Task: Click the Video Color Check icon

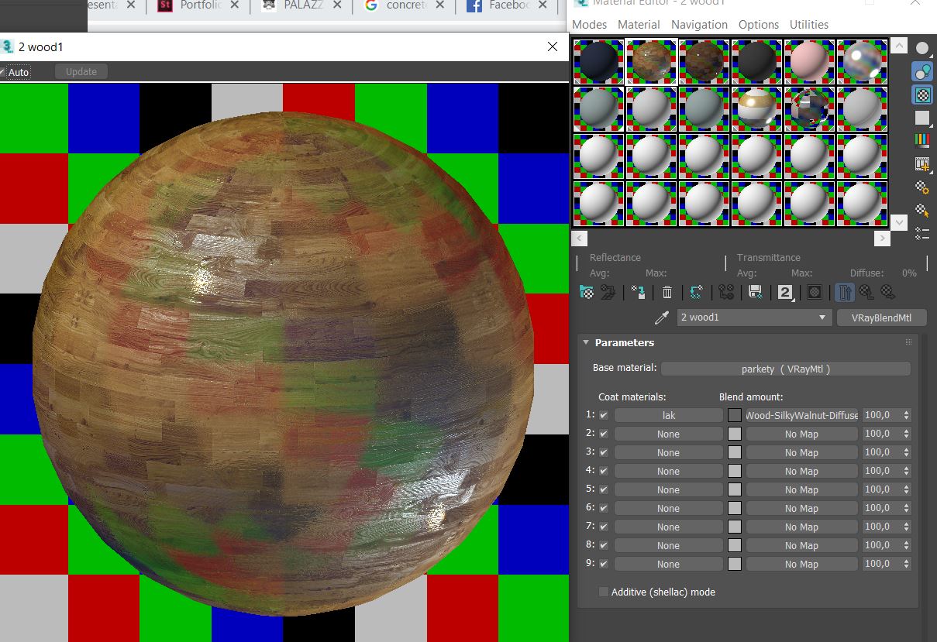Action: click(922, 140)
